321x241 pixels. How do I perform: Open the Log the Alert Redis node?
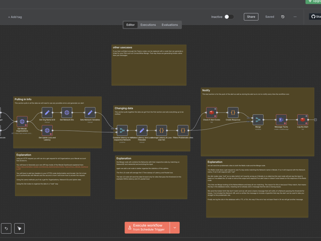(303, 120)
